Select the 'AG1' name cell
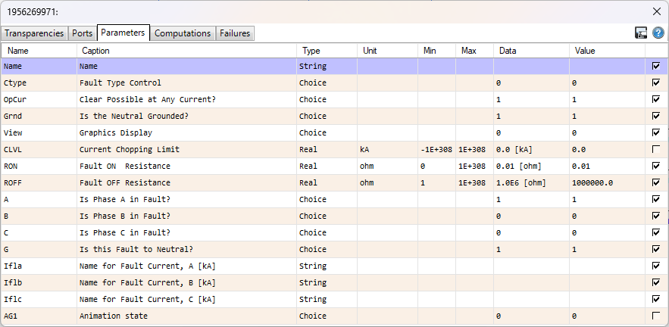The height and width of the screenshot is (327, 669). (39, 316)
